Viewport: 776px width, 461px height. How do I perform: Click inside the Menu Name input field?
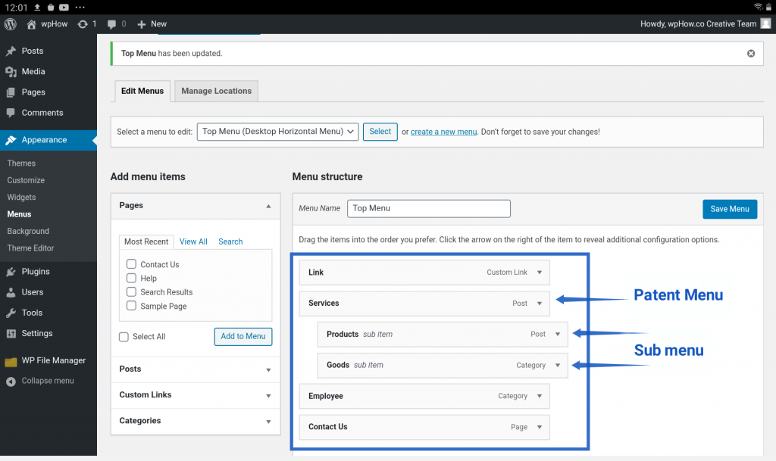pyautogui.click(x=428, y=208)
